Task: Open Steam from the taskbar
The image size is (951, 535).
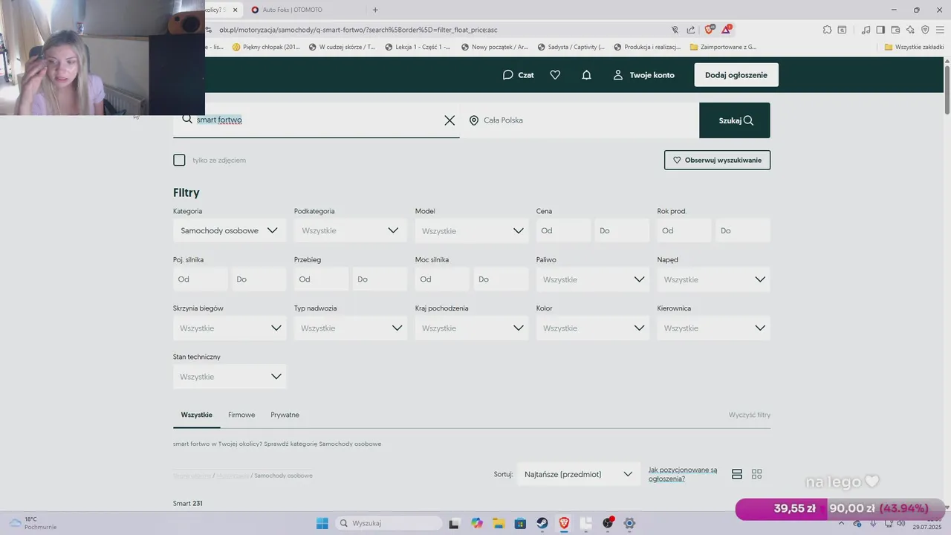Action: 542,523
